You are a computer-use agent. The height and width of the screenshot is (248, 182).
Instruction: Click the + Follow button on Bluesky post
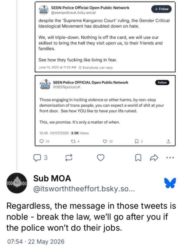pos(161,9)
